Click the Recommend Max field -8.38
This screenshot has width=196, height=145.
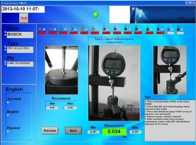pyautogui.click(x=70, y=108)
